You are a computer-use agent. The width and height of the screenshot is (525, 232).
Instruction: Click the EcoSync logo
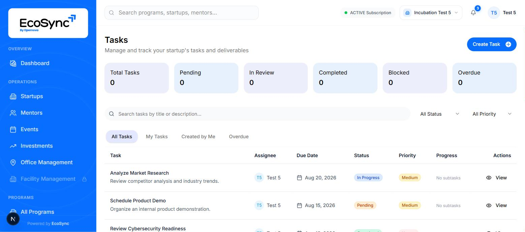coord(48,23)
